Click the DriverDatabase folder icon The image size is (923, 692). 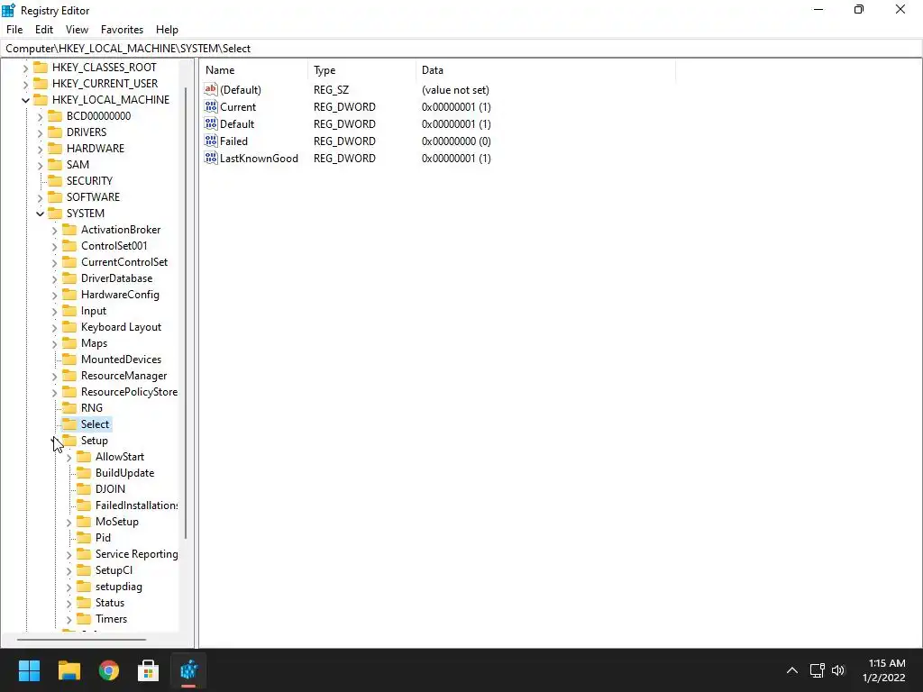click(69, 278)
